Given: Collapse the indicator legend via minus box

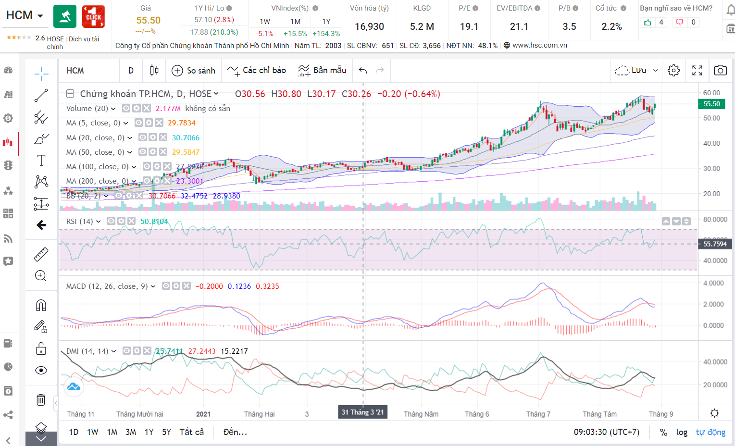Looking at the screenshot, I should [70, 94].
